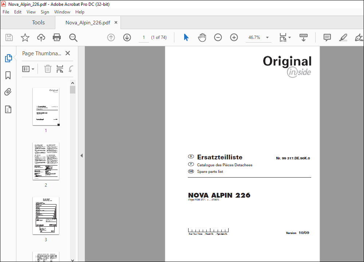Image resolution: width=364 pixels, height=262 pixels.
Task: Add bookmark star icon in toolbar
Action: click(25, 37)
